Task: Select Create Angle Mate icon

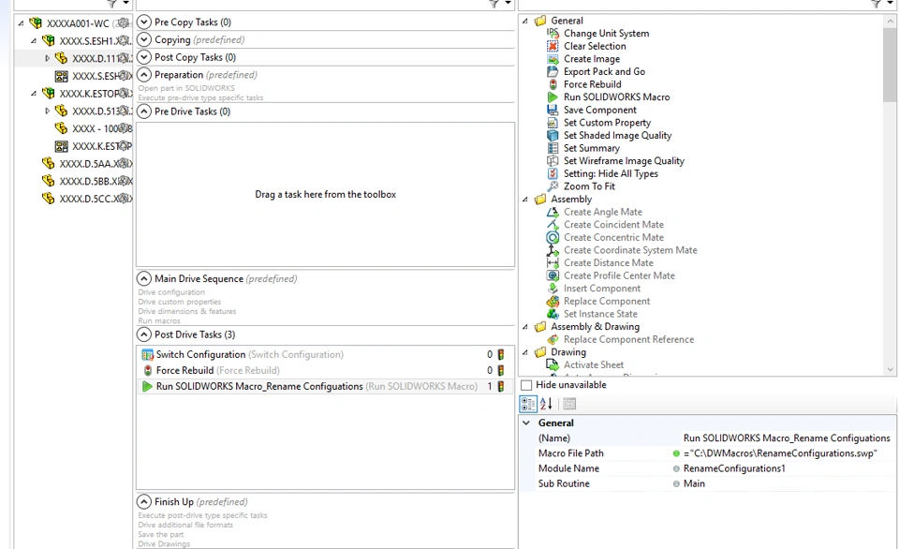Action: 553,212
